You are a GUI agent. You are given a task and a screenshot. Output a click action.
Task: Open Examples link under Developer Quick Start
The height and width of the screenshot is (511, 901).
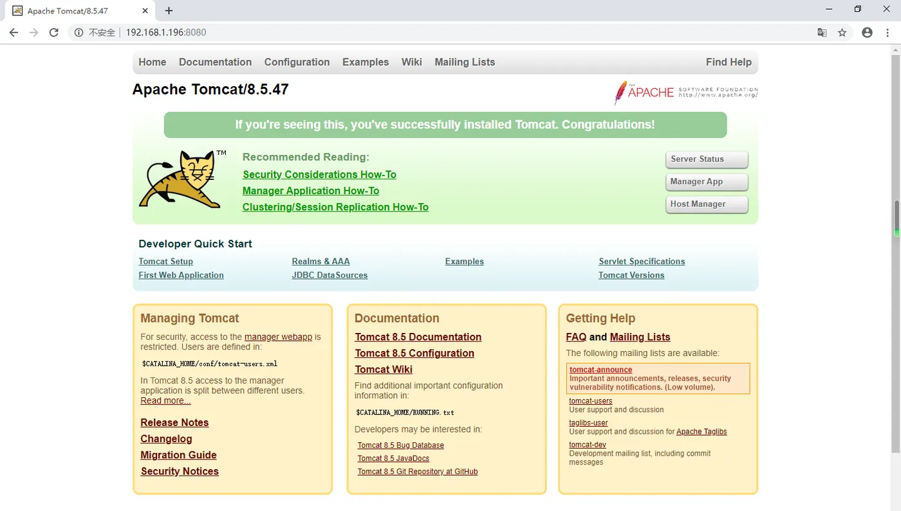464,262
